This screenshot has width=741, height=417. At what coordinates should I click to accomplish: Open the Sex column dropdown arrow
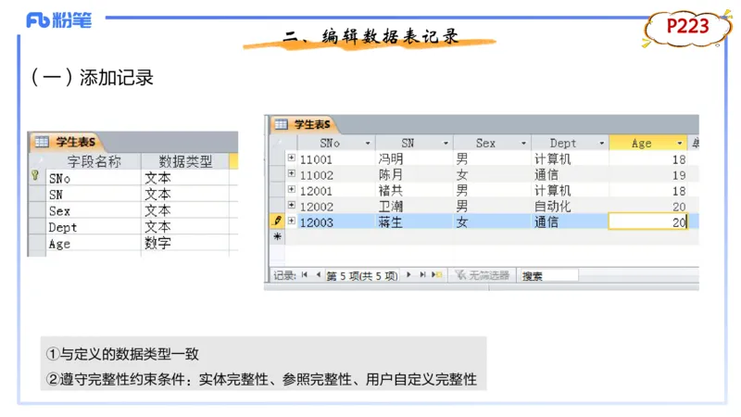pos(523,144)
